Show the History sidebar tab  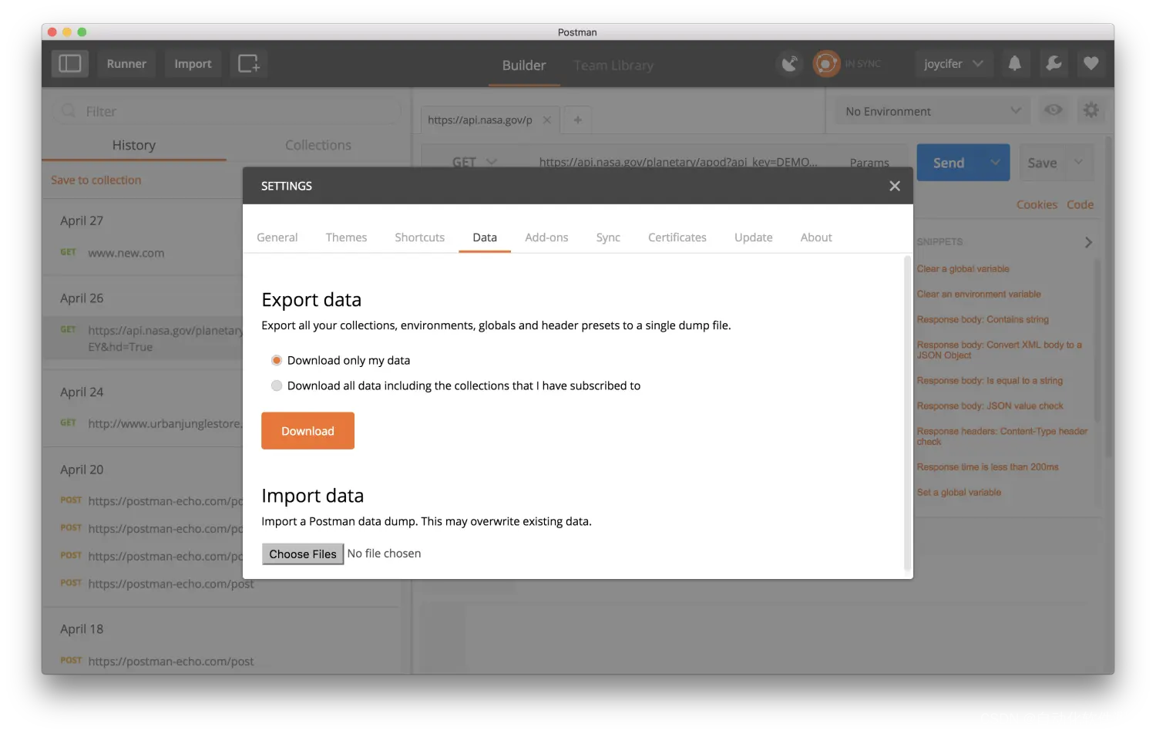tap(134, 145)
